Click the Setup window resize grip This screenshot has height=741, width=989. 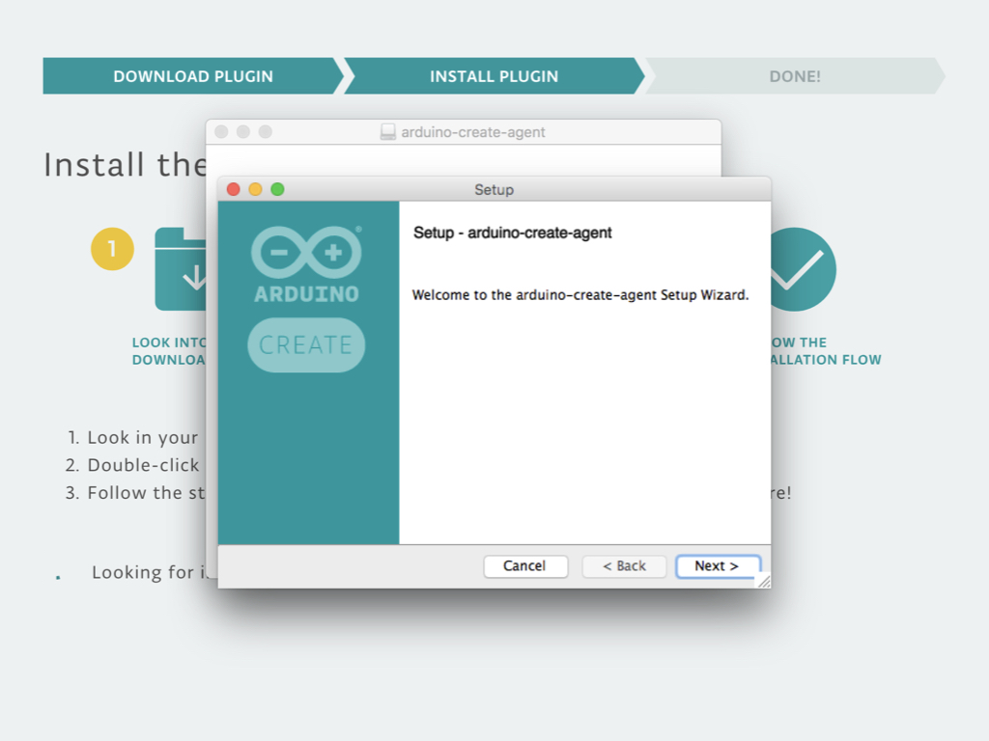(x=764, y=581)
